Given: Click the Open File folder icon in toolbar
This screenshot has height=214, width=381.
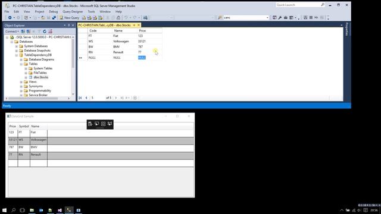Looking at the screenshot, I should [x=43, y=18].
